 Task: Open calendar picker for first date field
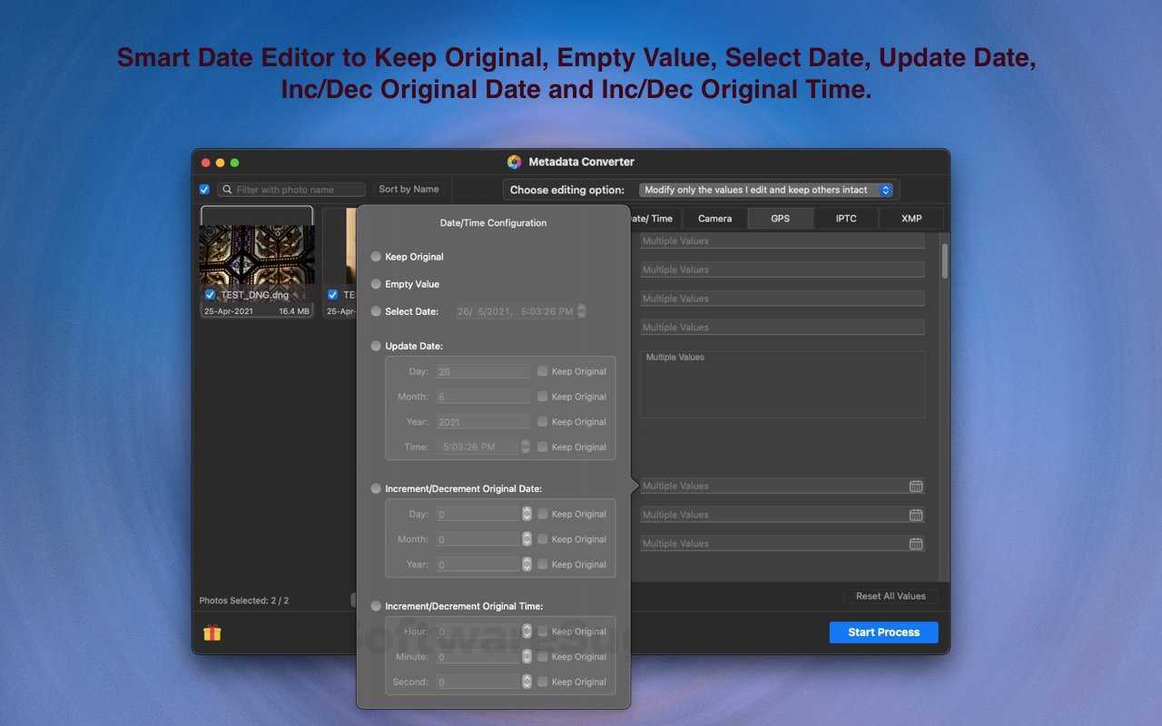click(x=916, y=486)
